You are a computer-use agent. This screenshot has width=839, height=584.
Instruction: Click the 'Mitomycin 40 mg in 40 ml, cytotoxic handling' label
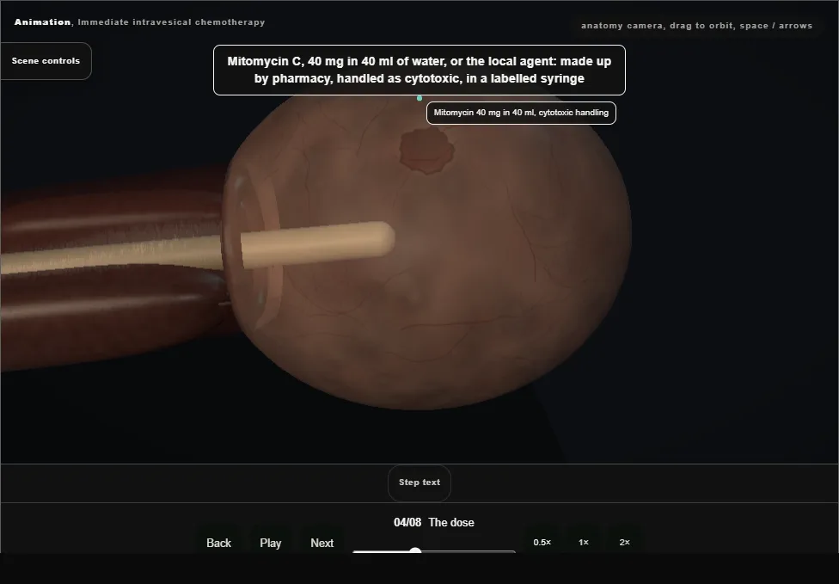pos(521,113)
